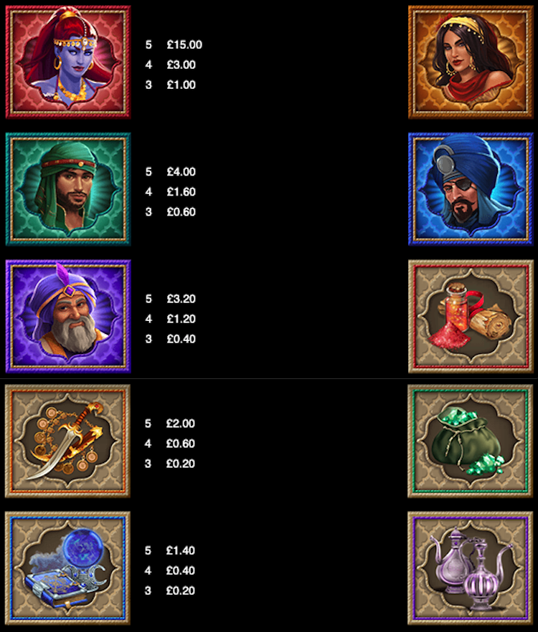Click the £3.00 four-symbol payout
The height and width of the screenshot is (632, 538).
click(181, 65)
